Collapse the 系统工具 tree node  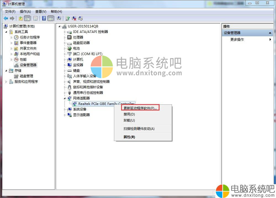(6, 32)
